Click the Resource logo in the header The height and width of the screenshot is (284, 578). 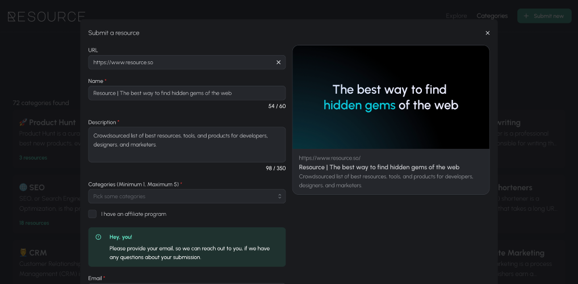coord(47,16)
